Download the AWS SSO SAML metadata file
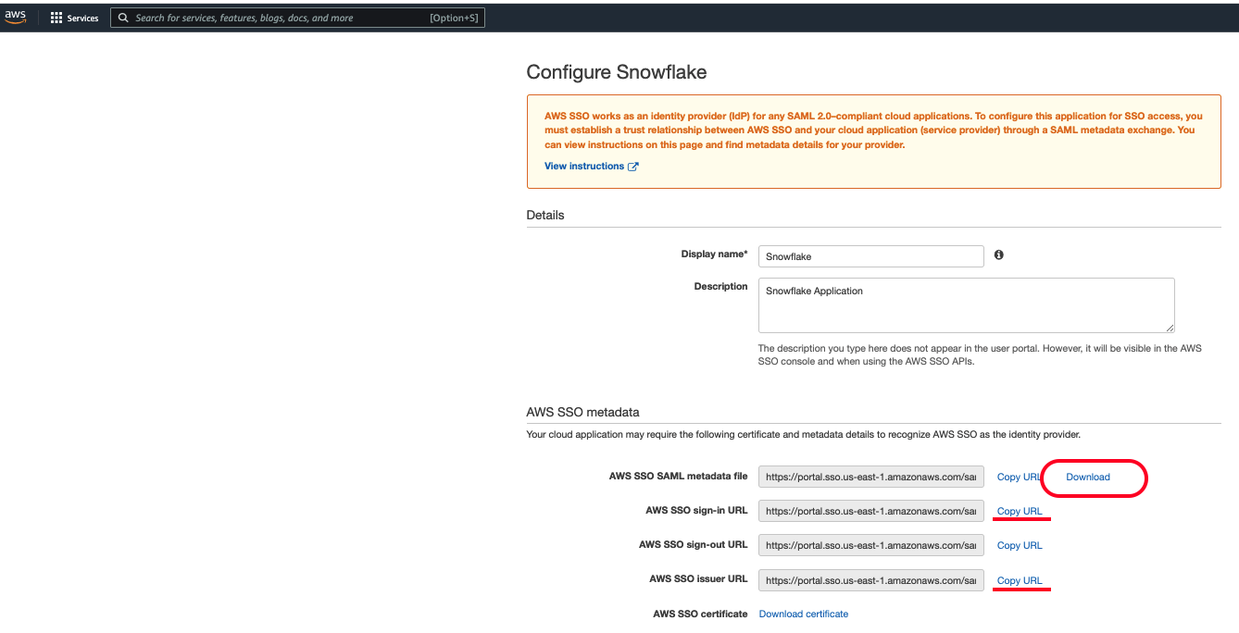 pos(1087,477)
